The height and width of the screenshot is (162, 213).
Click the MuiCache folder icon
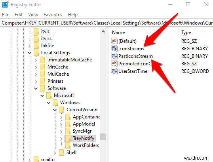[x=42, y=74]
